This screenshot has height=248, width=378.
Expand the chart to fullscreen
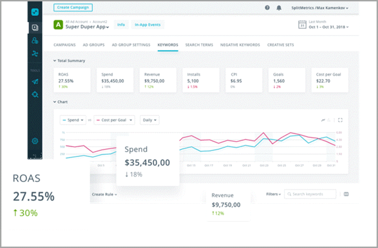[x=340, y=120]
